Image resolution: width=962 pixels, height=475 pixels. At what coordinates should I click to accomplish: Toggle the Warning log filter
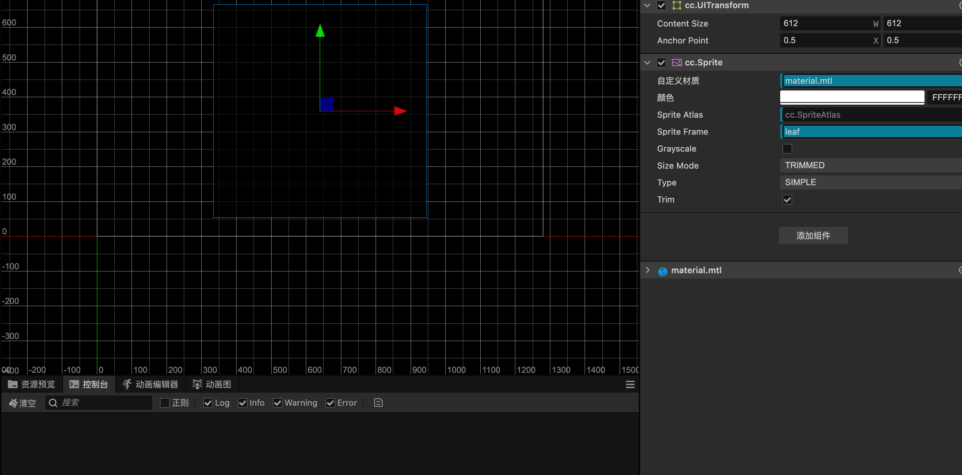point(278,403)
